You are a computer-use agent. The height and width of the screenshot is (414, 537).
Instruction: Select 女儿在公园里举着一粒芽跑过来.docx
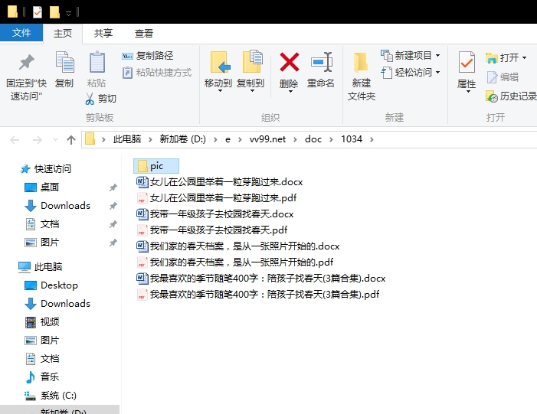(x=220, y=181)
